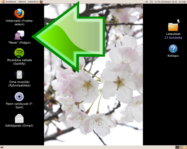
Task: Open the Spotify music desktop icon
Action: pyautogui.click(x=19, y=53)
